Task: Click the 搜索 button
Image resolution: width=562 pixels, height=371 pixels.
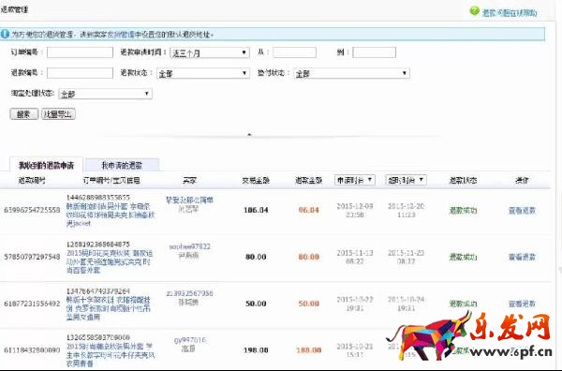Action: coord(23,114)
